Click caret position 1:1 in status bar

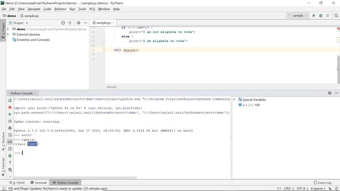tap(279, 189)
